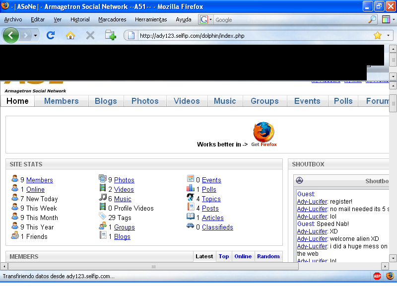Open a new tab with the plus icon
This screenshot has height=298, width=397.
coord(110,35)
